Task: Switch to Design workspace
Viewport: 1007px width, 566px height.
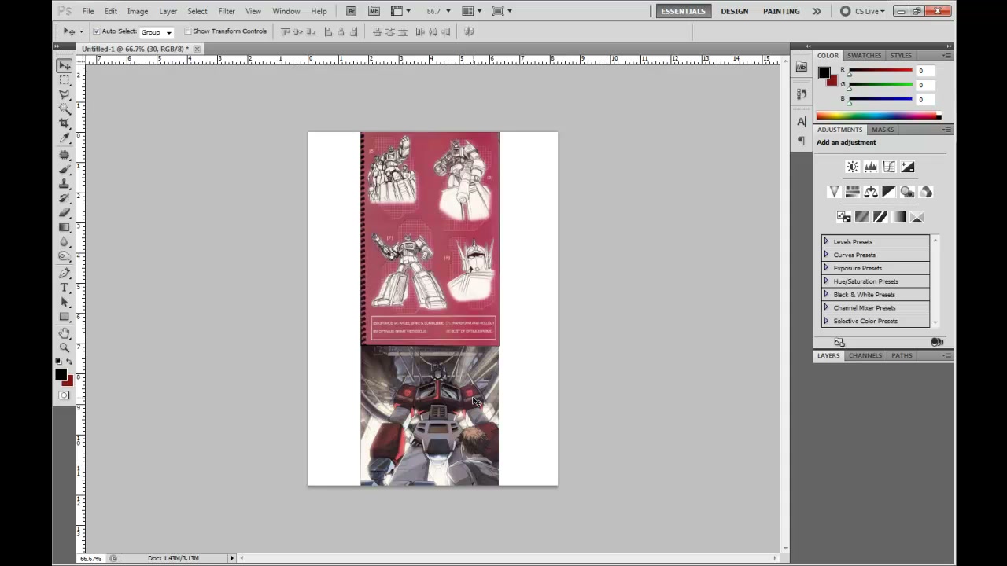Action: click(x=734, y=11)
